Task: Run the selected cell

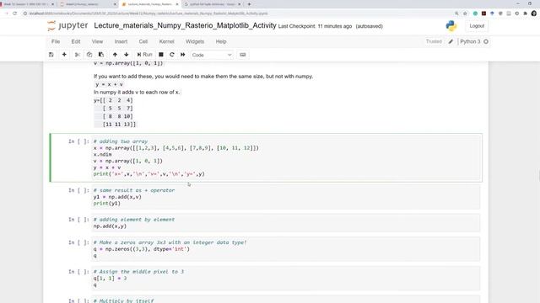Action: 144,55
